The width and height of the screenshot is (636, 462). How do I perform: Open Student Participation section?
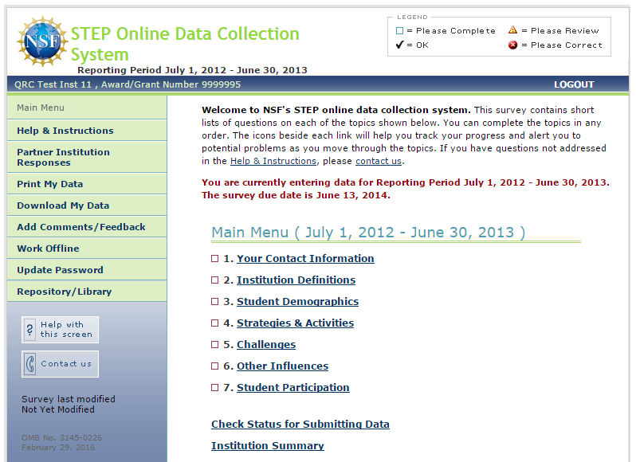[292, 387]
